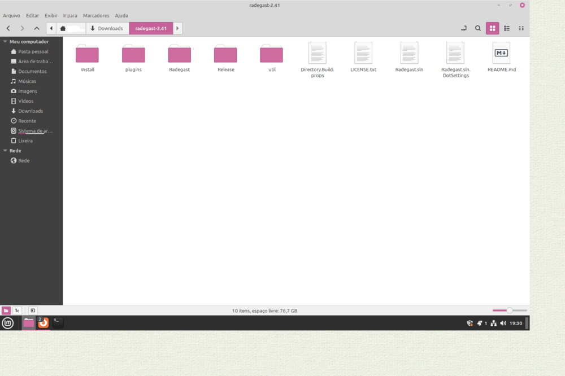Show tree view in the sidebar
This screenshot has width=565, height=376.
click(x=18, y=311)
